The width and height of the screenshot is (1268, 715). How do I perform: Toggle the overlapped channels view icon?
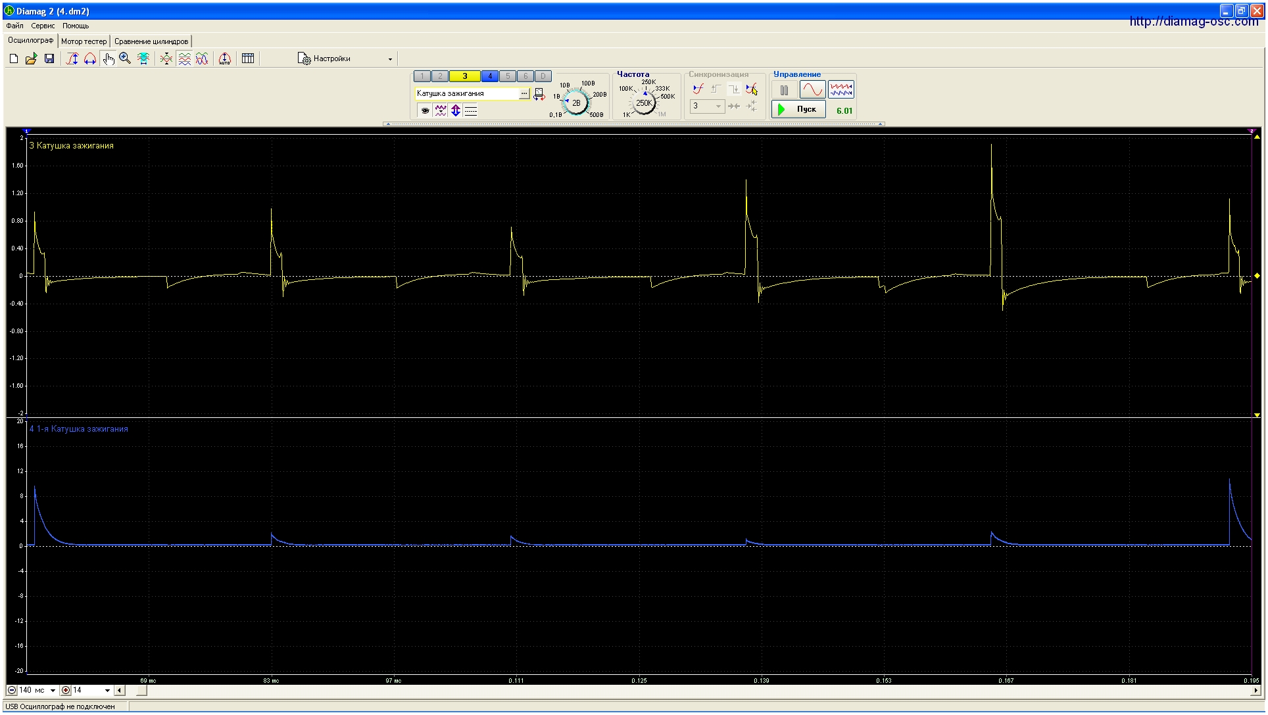click(x=202, y=59)
